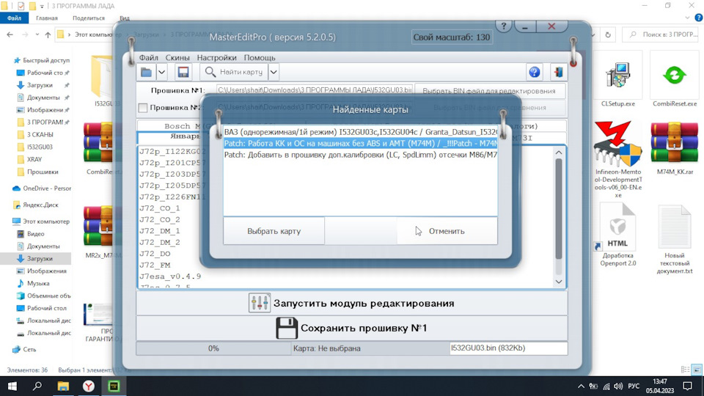Select Patch: Добавить в прошивку доп.калибровки row
704x396 pixels.
tap(361, 155)
